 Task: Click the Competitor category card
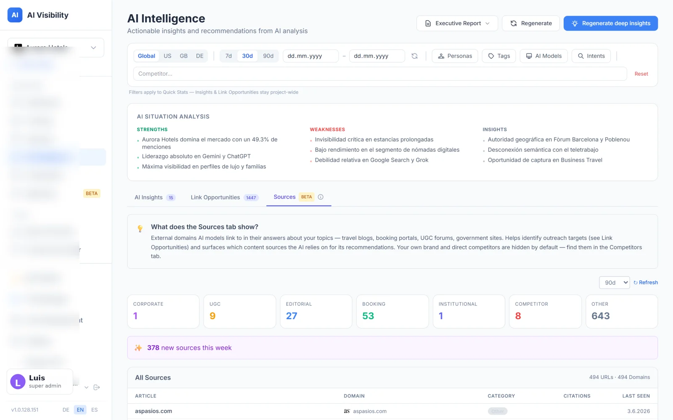[545, 311]
